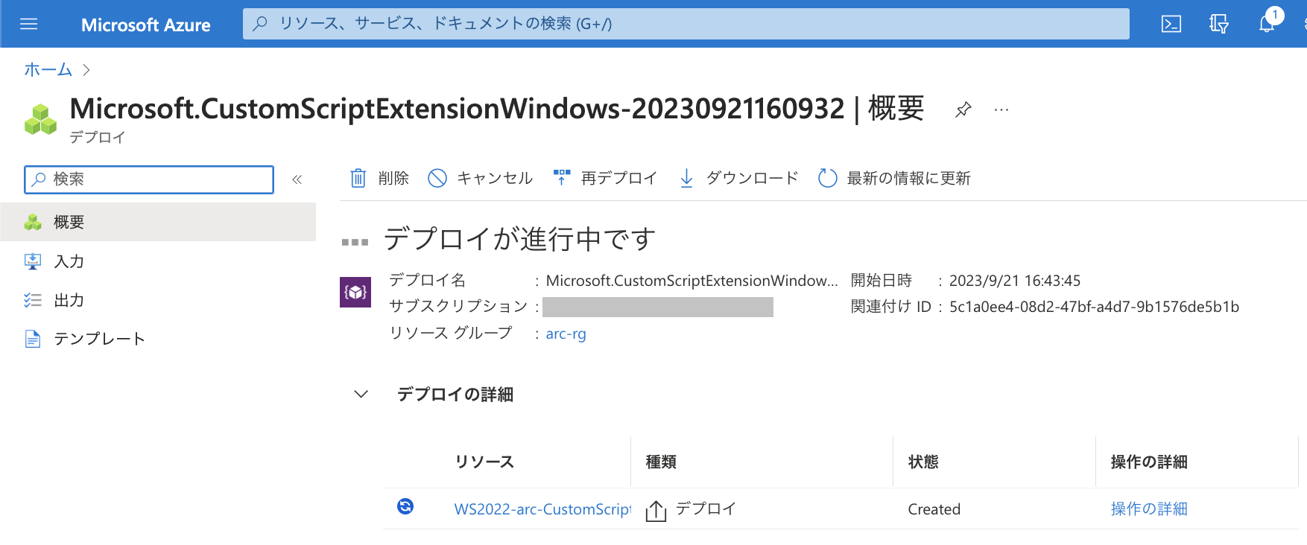Open the Azure portal hamburger menu
Viewport: 1307px width, 545px height.
(x=28, y=24)
